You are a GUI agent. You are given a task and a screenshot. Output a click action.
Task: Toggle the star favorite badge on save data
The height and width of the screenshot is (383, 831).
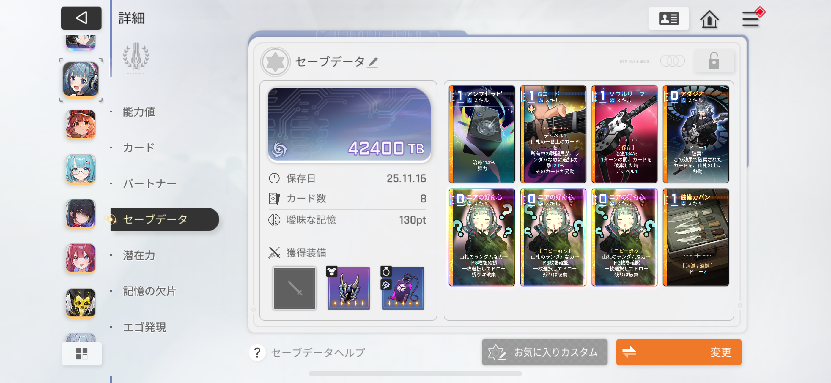coord(275,62)
